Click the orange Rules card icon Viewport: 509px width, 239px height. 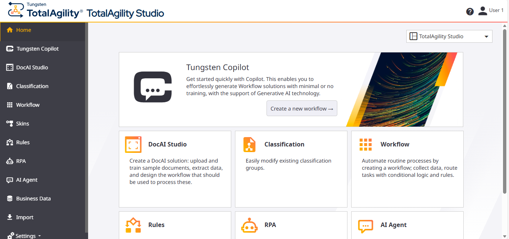(x=133, y=225)
